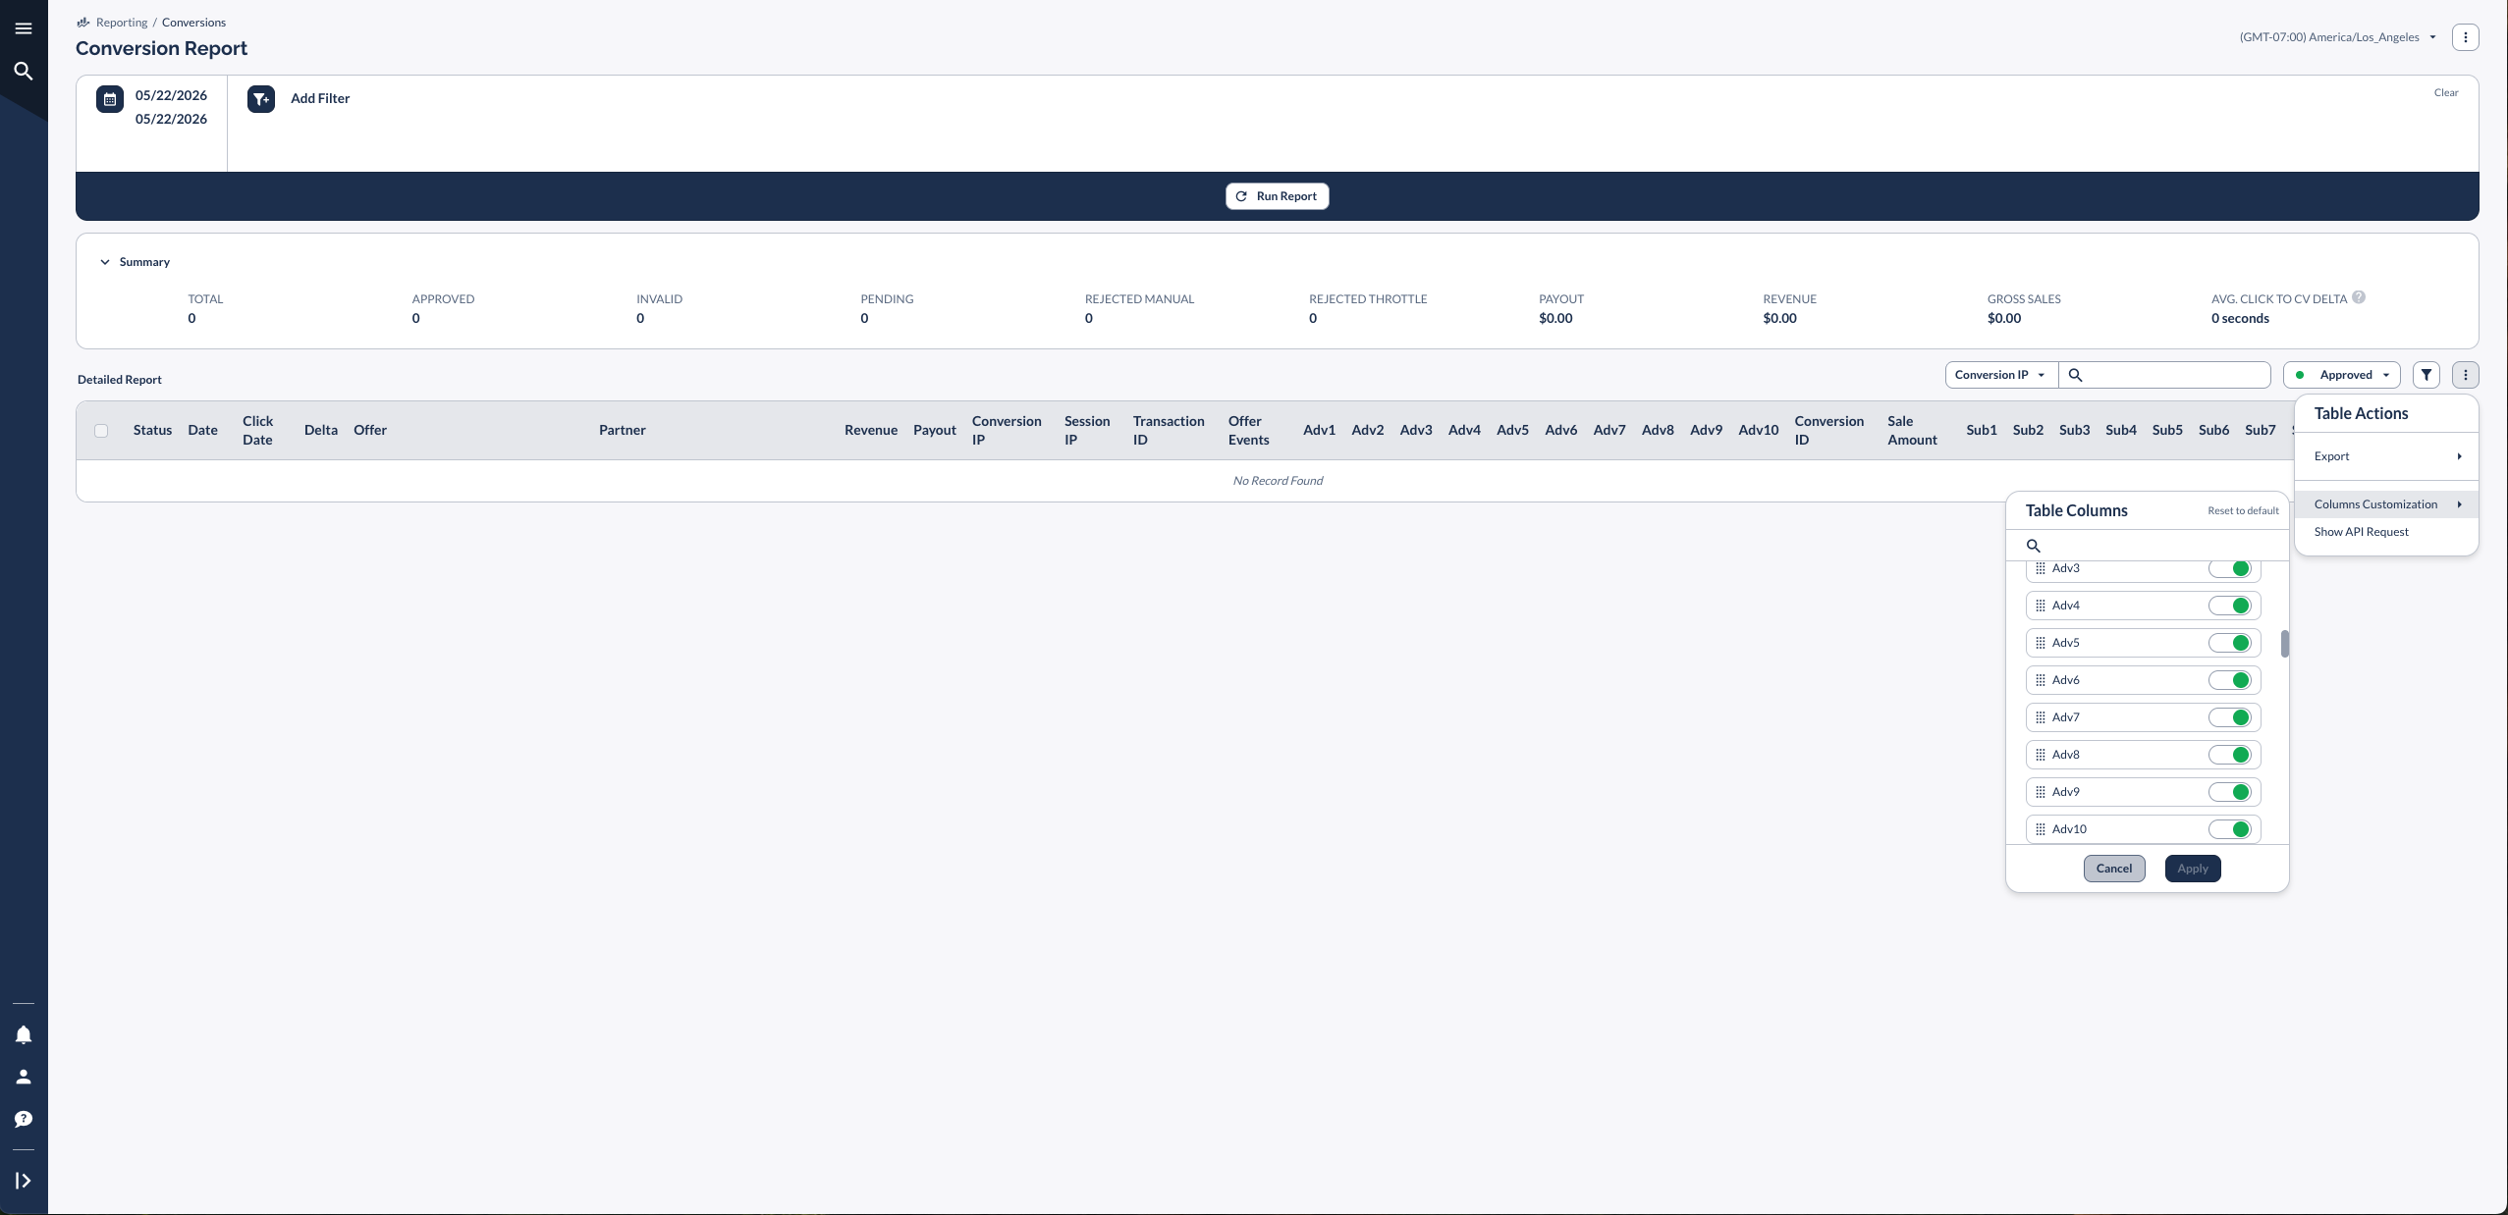This screenshot has height=1215, width=2508.
Task: Open the Conversion IP search-field dropdown
Action: coord(2001,375)
